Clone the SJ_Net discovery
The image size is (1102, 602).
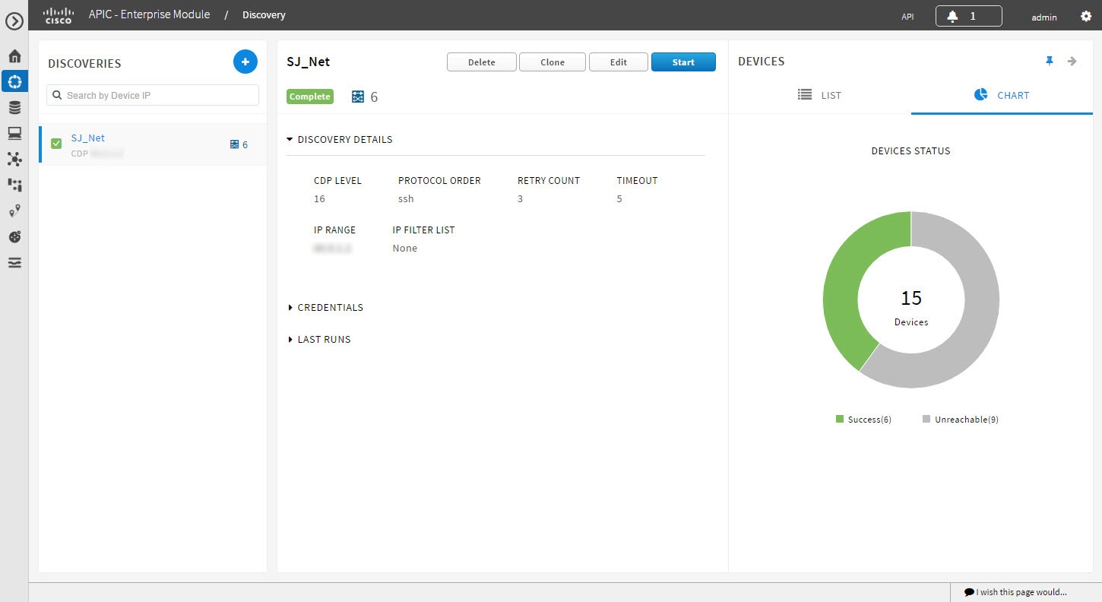(x=552, y=62)
